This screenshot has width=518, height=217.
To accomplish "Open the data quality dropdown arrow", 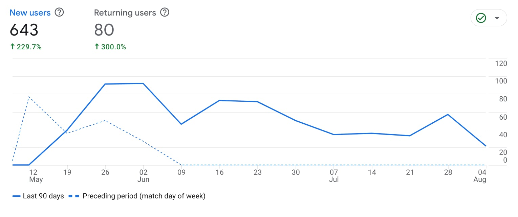I will [x=497, y=18].
